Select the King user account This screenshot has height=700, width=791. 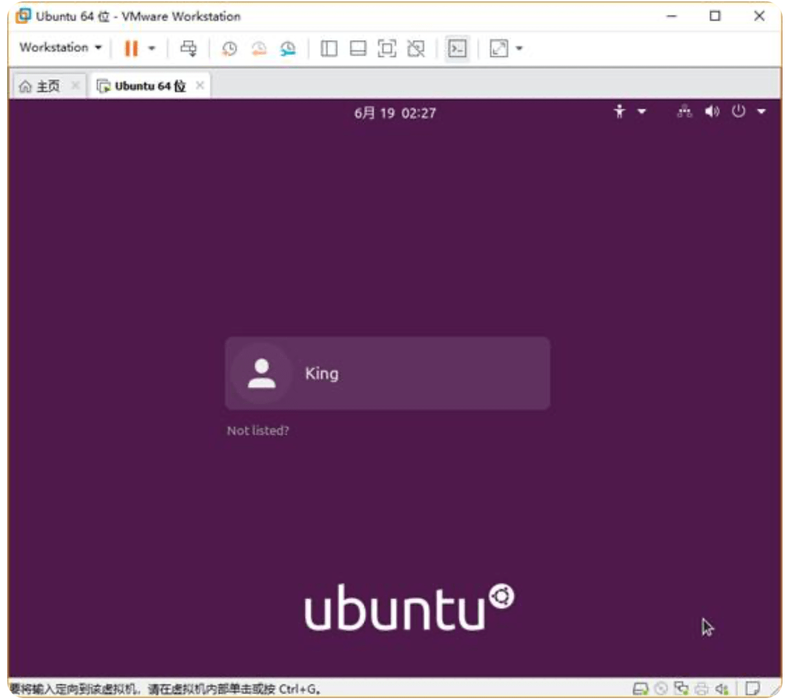388,373
